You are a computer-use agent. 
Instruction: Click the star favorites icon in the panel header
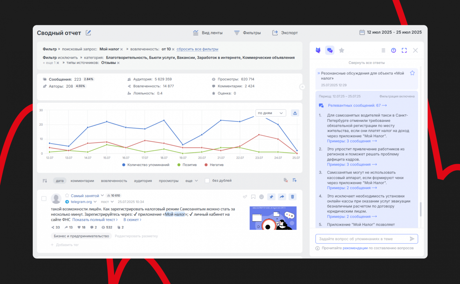(342, 50)
